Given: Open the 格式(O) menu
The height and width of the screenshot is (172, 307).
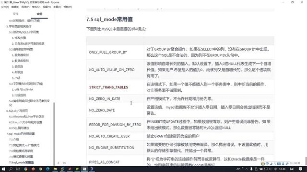Looking at the screenshot, I should [x=36, y=7].
